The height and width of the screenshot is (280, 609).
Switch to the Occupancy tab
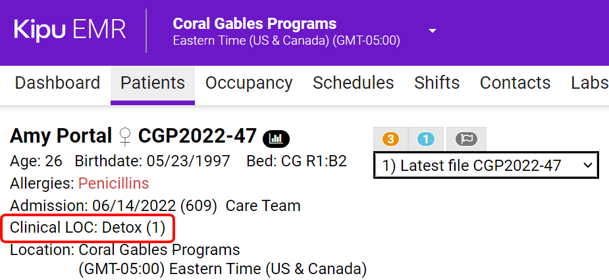tap(249, 83)
